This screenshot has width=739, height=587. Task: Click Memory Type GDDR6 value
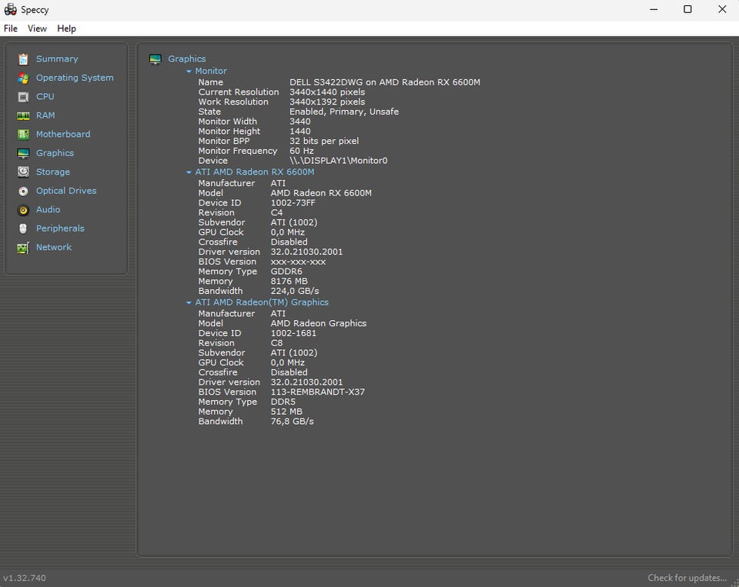point(286,272)
